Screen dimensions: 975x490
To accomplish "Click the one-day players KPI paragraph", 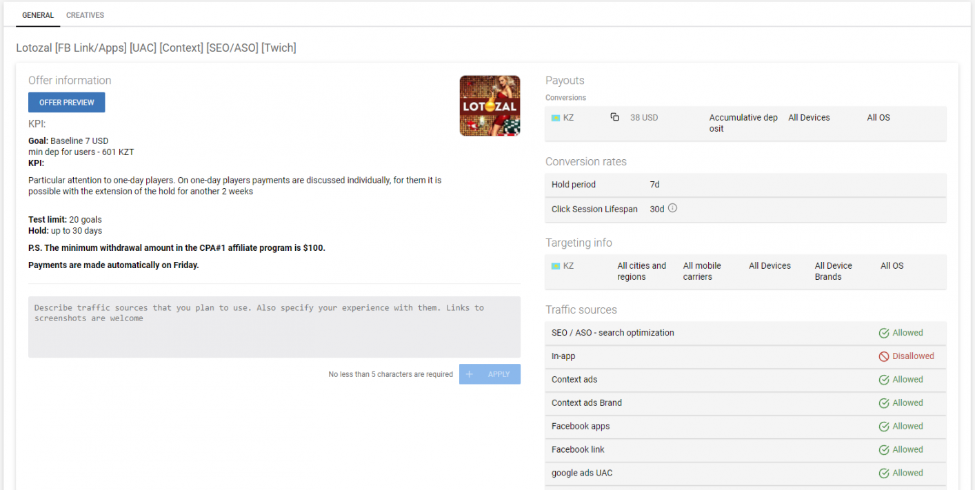I will pos(235,186).
